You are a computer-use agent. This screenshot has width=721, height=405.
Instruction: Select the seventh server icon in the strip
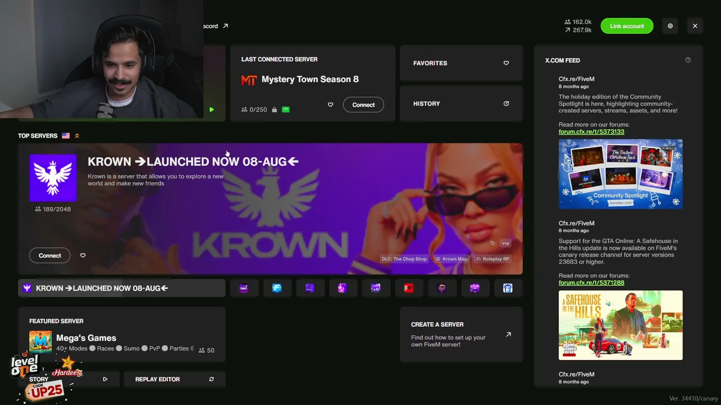(x=442, y=288)
